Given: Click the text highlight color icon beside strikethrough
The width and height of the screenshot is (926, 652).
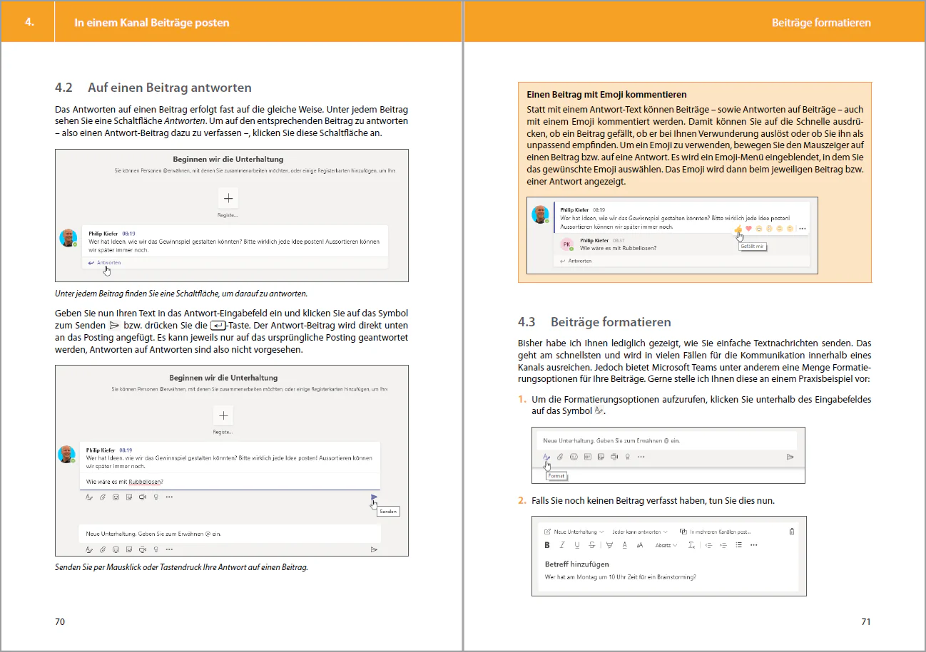Looking at the screenshot, I should point(609,545).
